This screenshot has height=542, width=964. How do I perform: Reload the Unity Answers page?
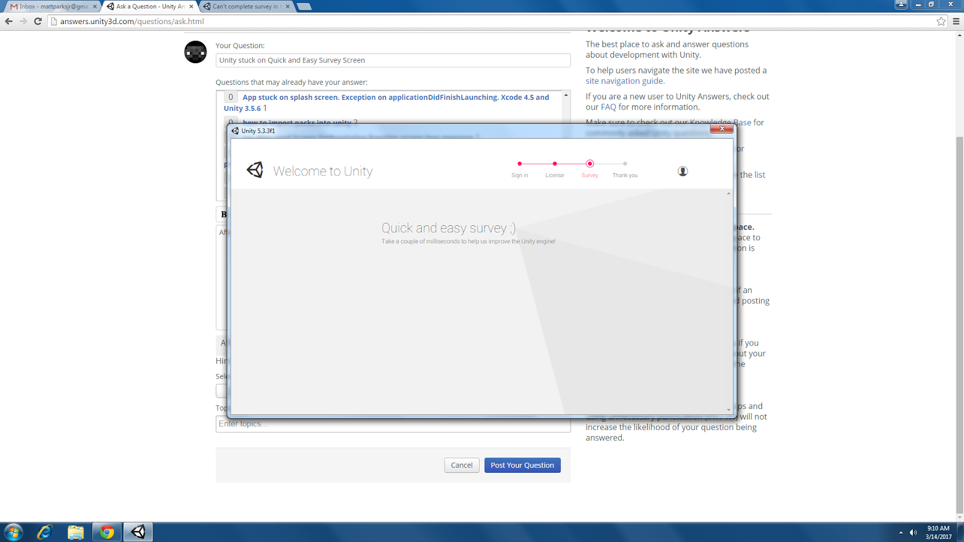[37, 21]
